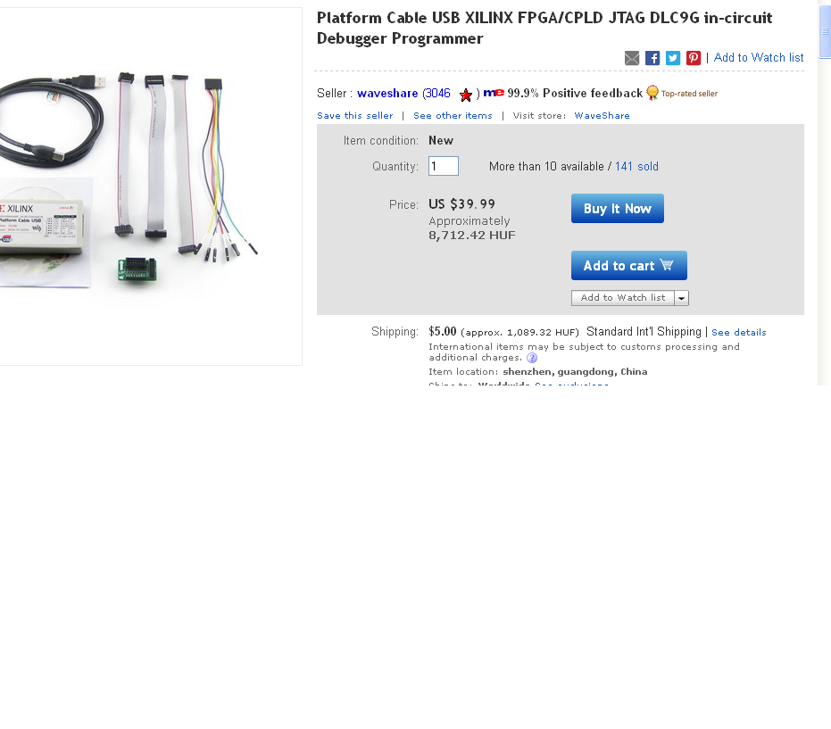Click the Quantity input field
This screenshot has height=729, width=831.
(444, 166)
